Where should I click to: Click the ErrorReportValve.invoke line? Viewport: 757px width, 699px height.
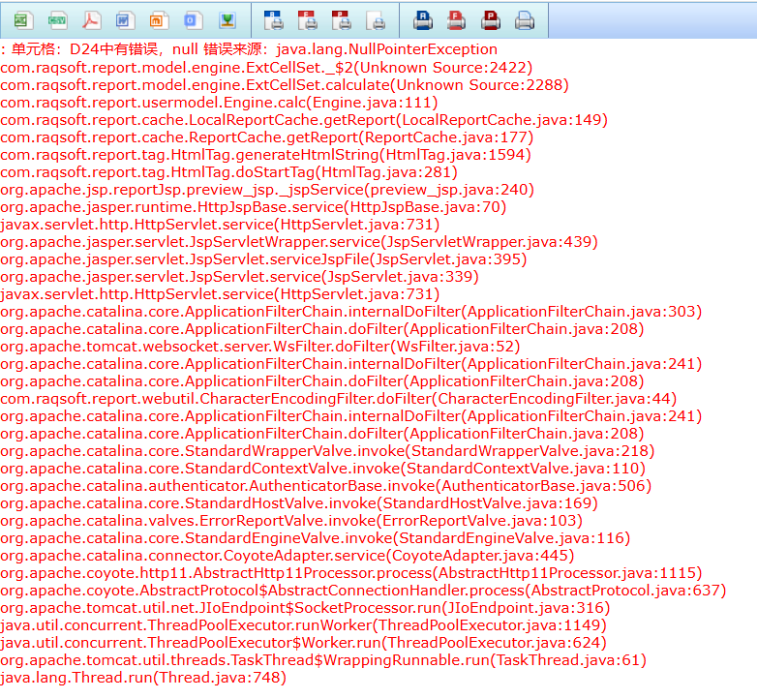[291, 521]
